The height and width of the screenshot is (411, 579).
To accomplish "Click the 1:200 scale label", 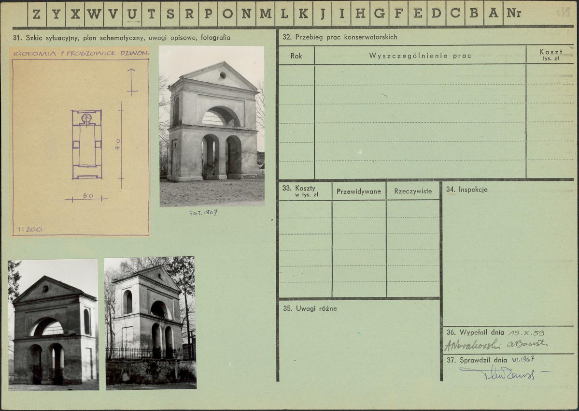I will 29,230.
